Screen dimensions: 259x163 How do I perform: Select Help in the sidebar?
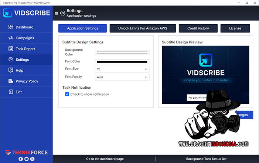(27, 70)
